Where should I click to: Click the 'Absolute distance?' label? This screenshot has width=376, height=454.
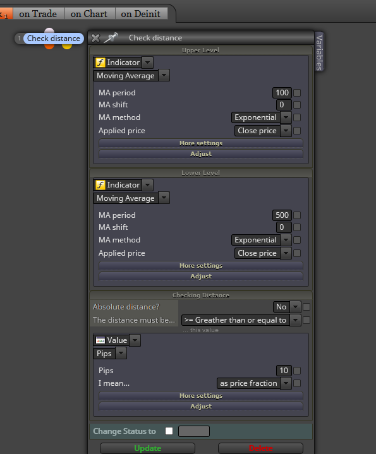(126, 307)
